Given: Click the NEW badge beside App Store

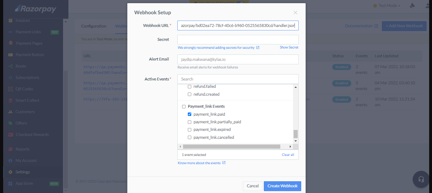Looking at the screenshot, I should pyautogui.click(x=54, y=184).
